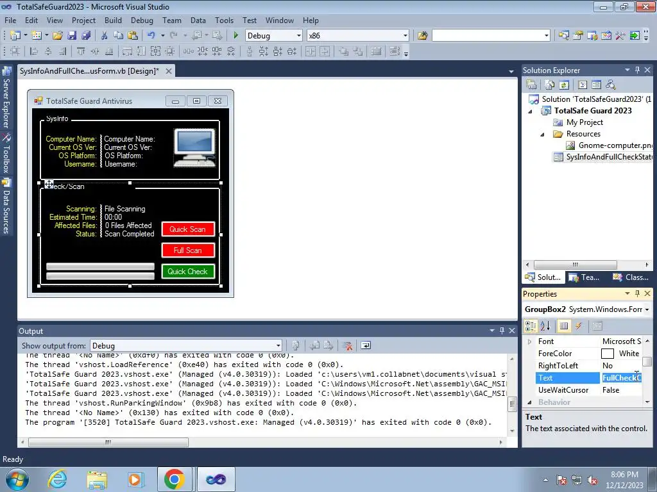
Task: Open the active documents list dropdown arrow
Action: coord(511,72)
